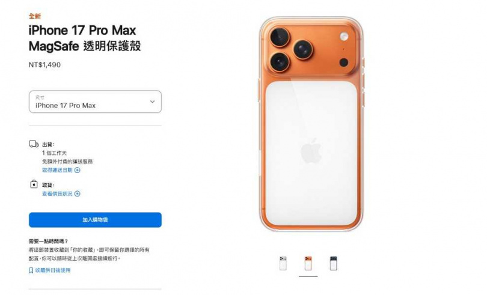The image size is (487, 295).
Task: Add to bag with the 加入購物袋 button
Action: [95, 220]
